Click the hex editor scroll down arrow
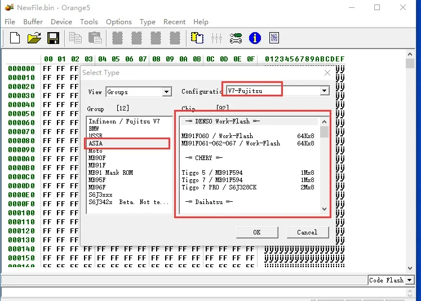 410,268
